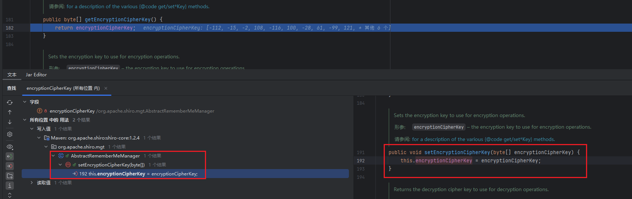Collapse the 字段 group
The image size is (632, 199).
tap(25, 102)
